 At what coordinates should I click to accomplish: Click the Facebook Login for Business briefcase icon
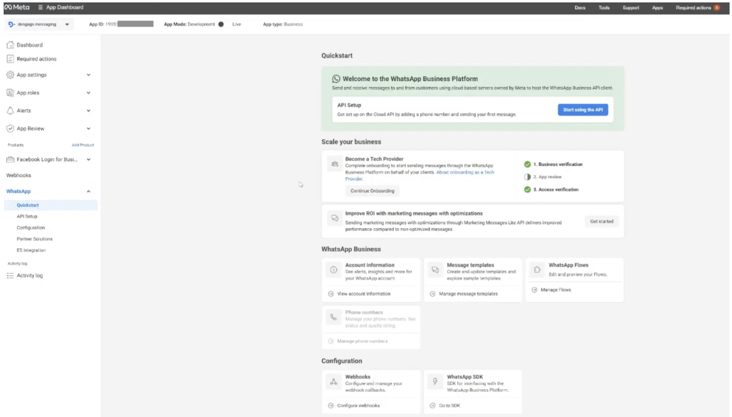[10, 160]
